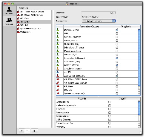146x140 pixels.
Task: Click the members table vertical scrollbar thumb
Action: [139, 58]
